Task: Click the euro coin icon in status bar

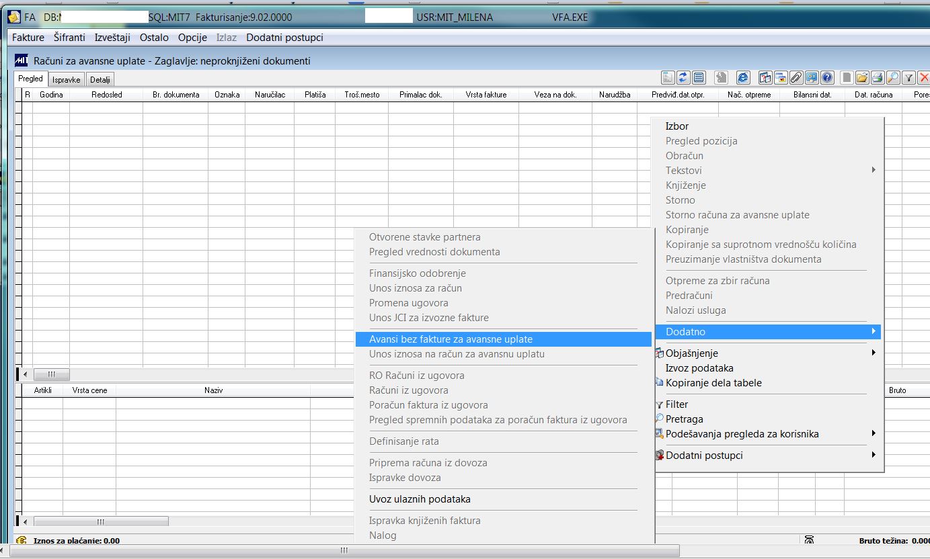Action: click(x=21, y=541)
